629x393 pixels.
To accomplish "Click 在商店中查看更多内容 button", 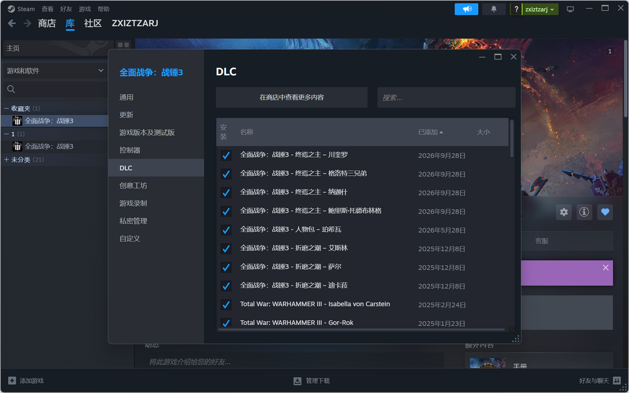I will click(292, 97).
